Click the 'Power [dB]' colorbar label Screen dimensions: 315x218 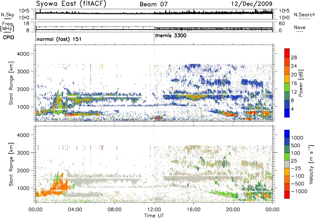tap(300, 83)
